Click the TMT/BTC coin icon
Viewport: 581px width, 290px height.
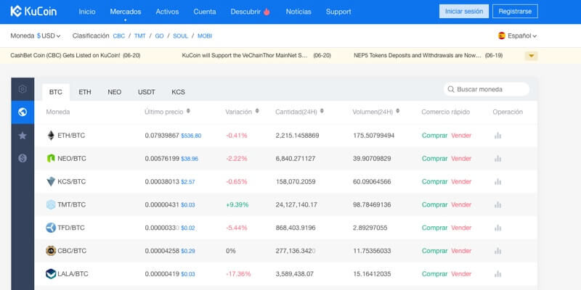51,204
